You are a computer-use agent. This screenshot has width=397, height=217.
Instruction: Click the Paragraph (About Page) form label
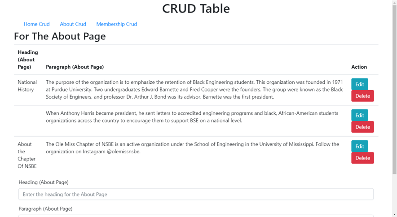45,208
